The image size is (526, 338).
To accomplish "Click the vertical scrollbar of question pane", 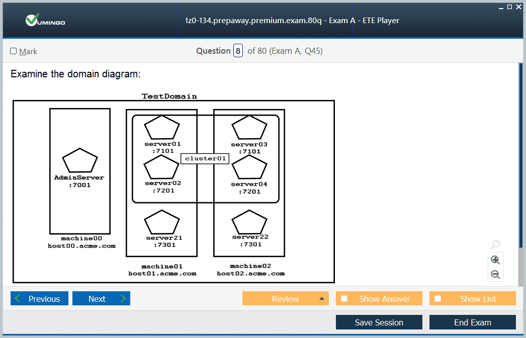I will tap(520, 174).
